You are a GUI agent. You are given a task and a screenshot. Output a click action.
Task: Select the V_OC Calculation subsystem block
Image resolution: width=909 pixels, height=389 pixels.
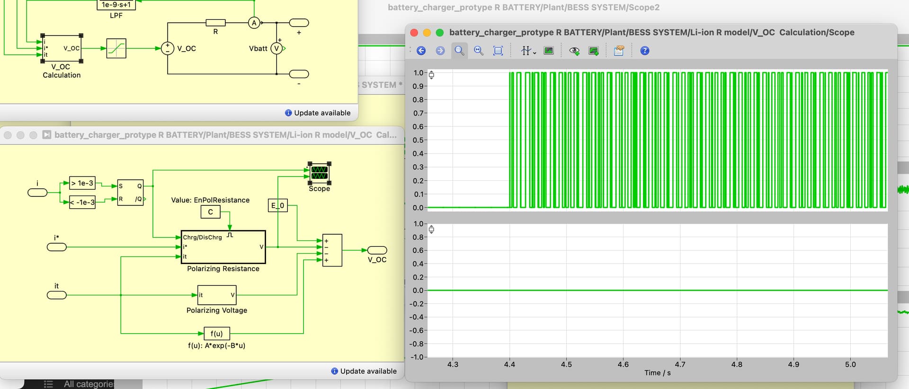62,48
